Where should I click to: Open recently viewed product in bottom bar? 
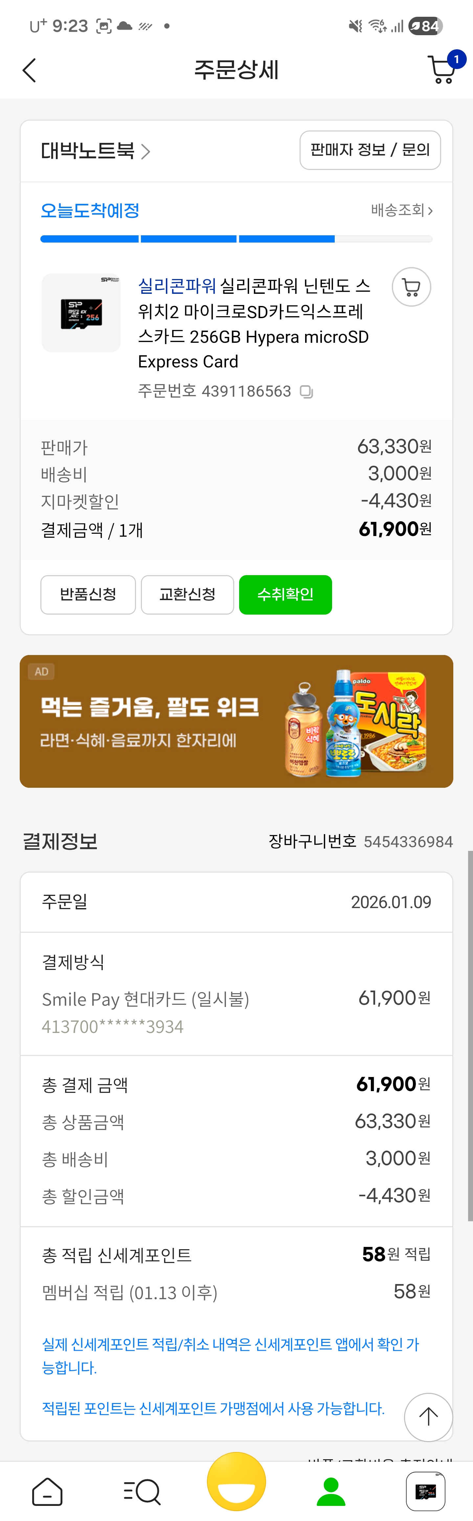(x=425, y=1491)
